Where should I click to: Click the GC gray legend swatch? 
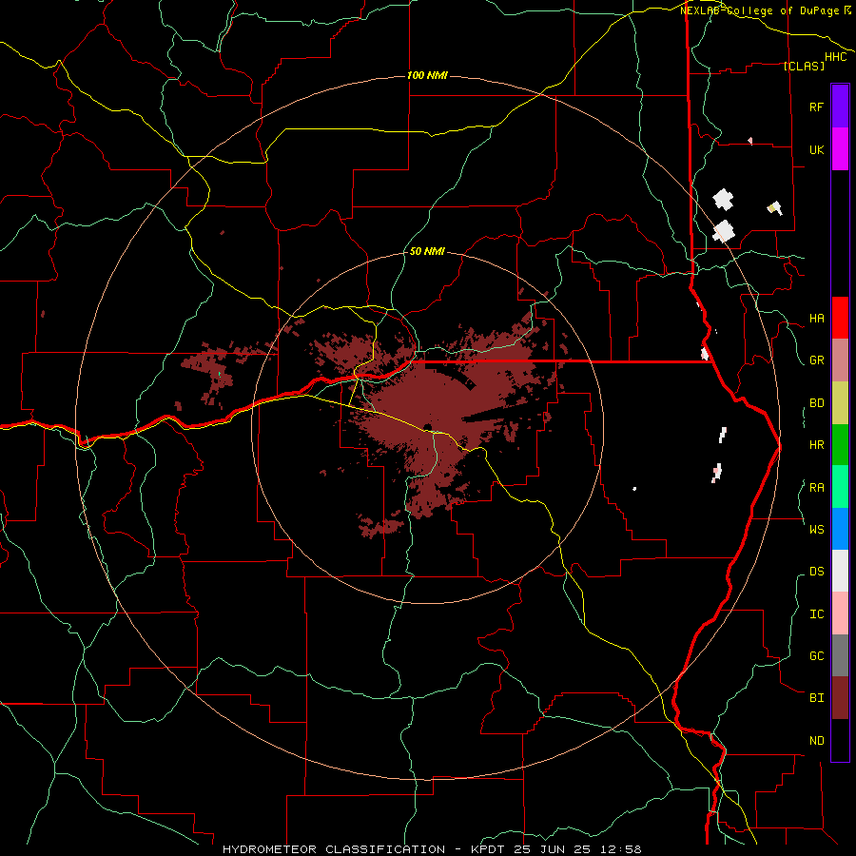(x=840, y=655)
